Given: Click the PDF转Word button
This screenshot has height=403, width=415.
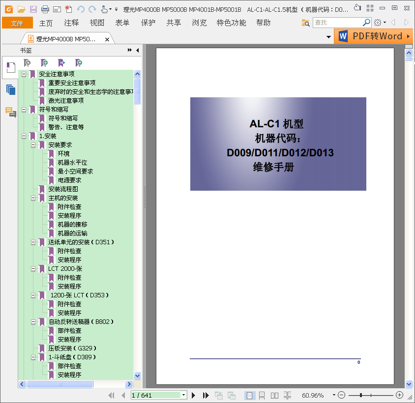Looking at the screenshot, I should (x=373, y=36).
